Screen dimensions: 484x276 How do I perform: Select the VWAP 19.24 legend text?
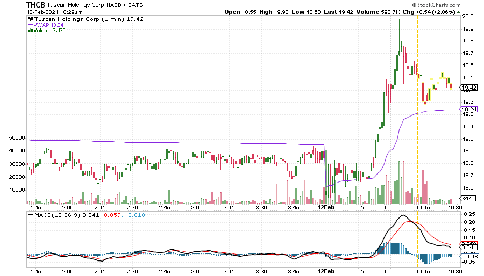click(49, 25)
